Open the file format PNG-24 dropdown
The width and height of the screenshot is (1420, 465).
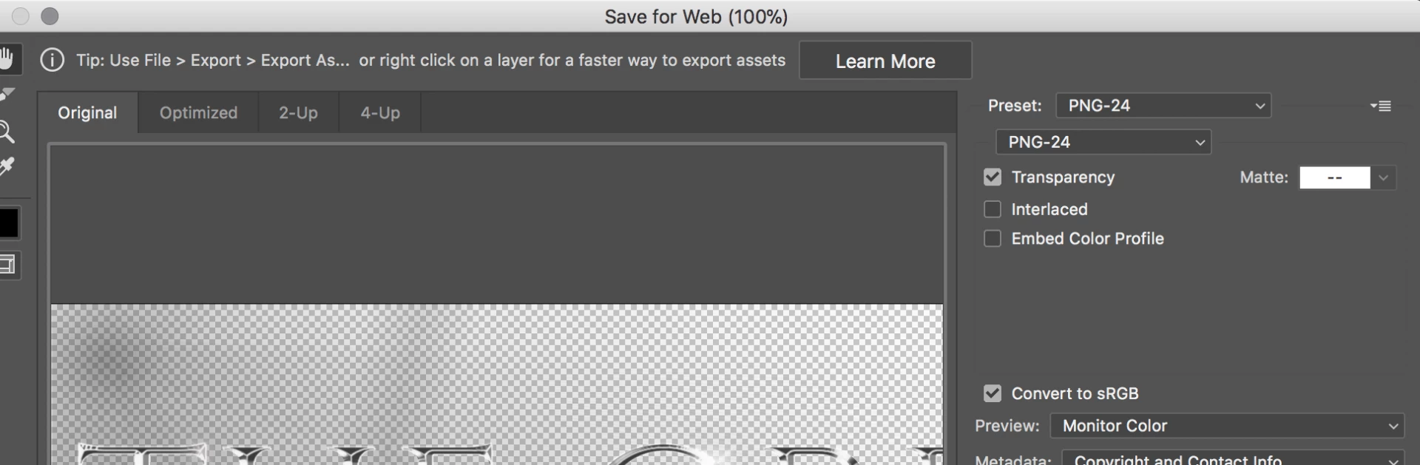pos(1103,142)
